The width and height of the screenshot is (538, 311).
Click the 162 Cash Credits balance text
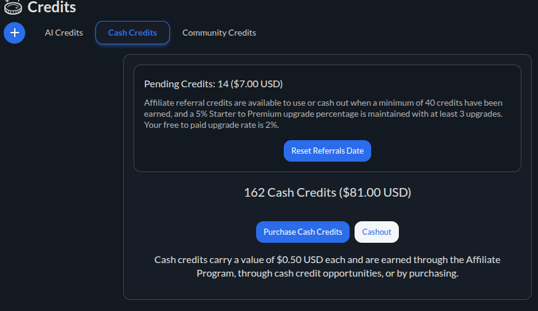point(290,192)
